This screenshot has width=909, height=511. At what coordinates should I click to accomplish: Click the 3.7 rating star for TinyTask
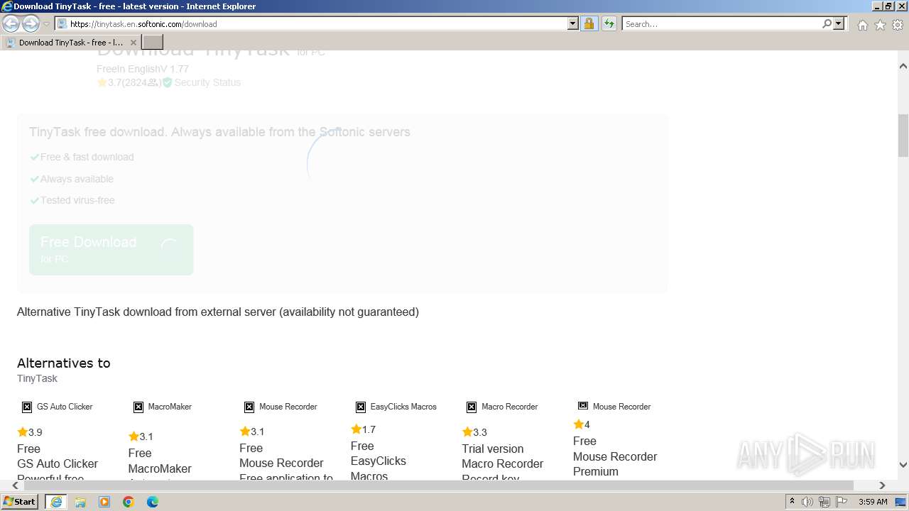point(102,82)
